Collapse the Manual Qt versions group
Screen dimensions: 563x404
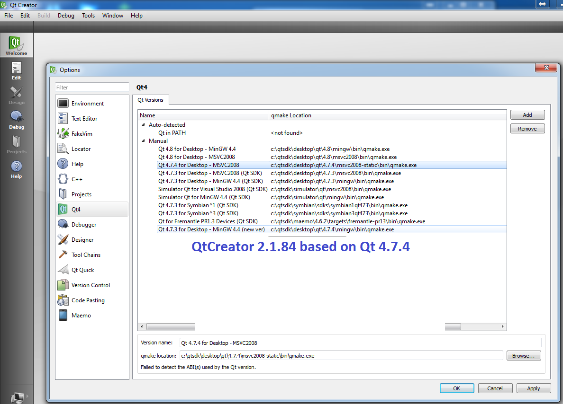coord(144,141)
